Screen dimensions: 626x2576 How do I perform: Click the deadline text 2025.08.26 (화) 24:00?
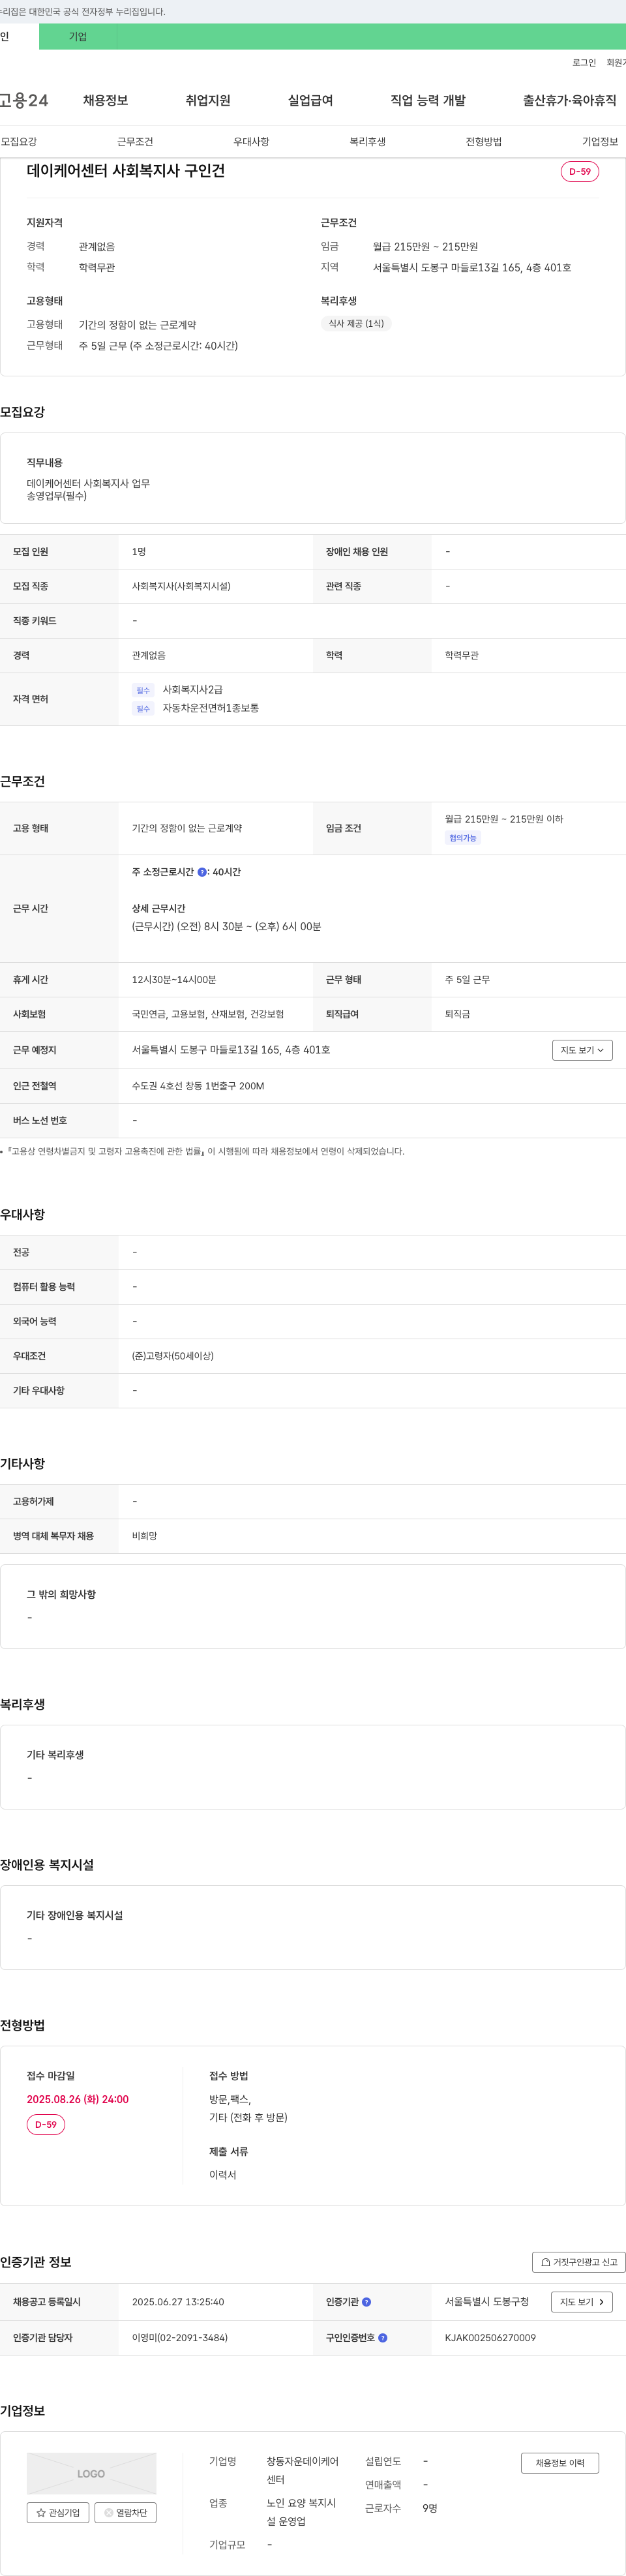(x=78, y=2099)
